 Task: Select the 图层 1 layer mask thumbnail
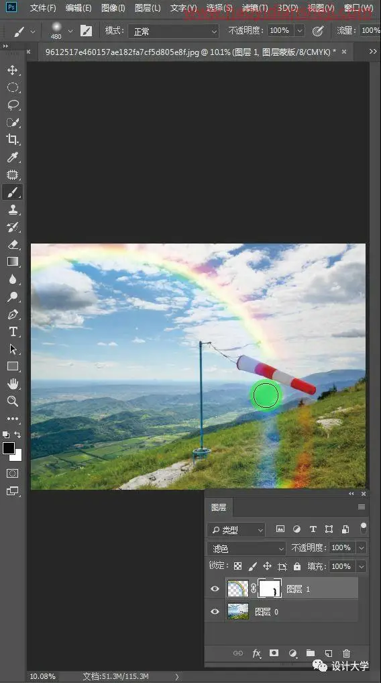click(270, 589)
